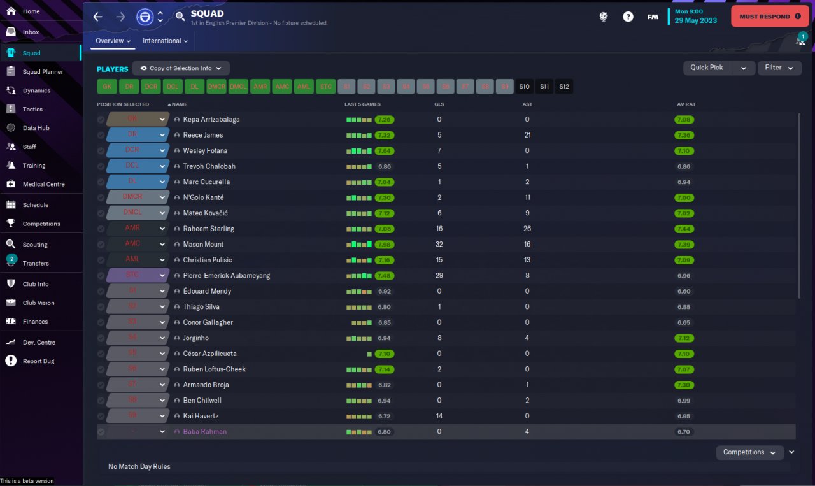The image size is (815, 486).
Task: Open the Dev. Centre icon
Action: click(x=11, y=342)
